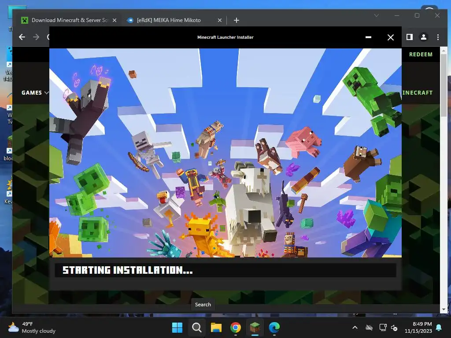Viewport: 451px width, 338px height.
Task: Click Chrome page vertical scrollbar
Action: click(444, 86)
